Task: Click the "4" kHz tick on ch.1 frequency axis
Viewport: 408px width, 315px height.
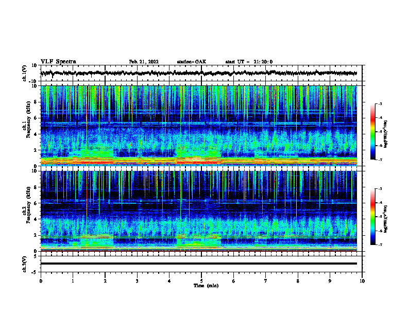Action: [x=36, y=134]
